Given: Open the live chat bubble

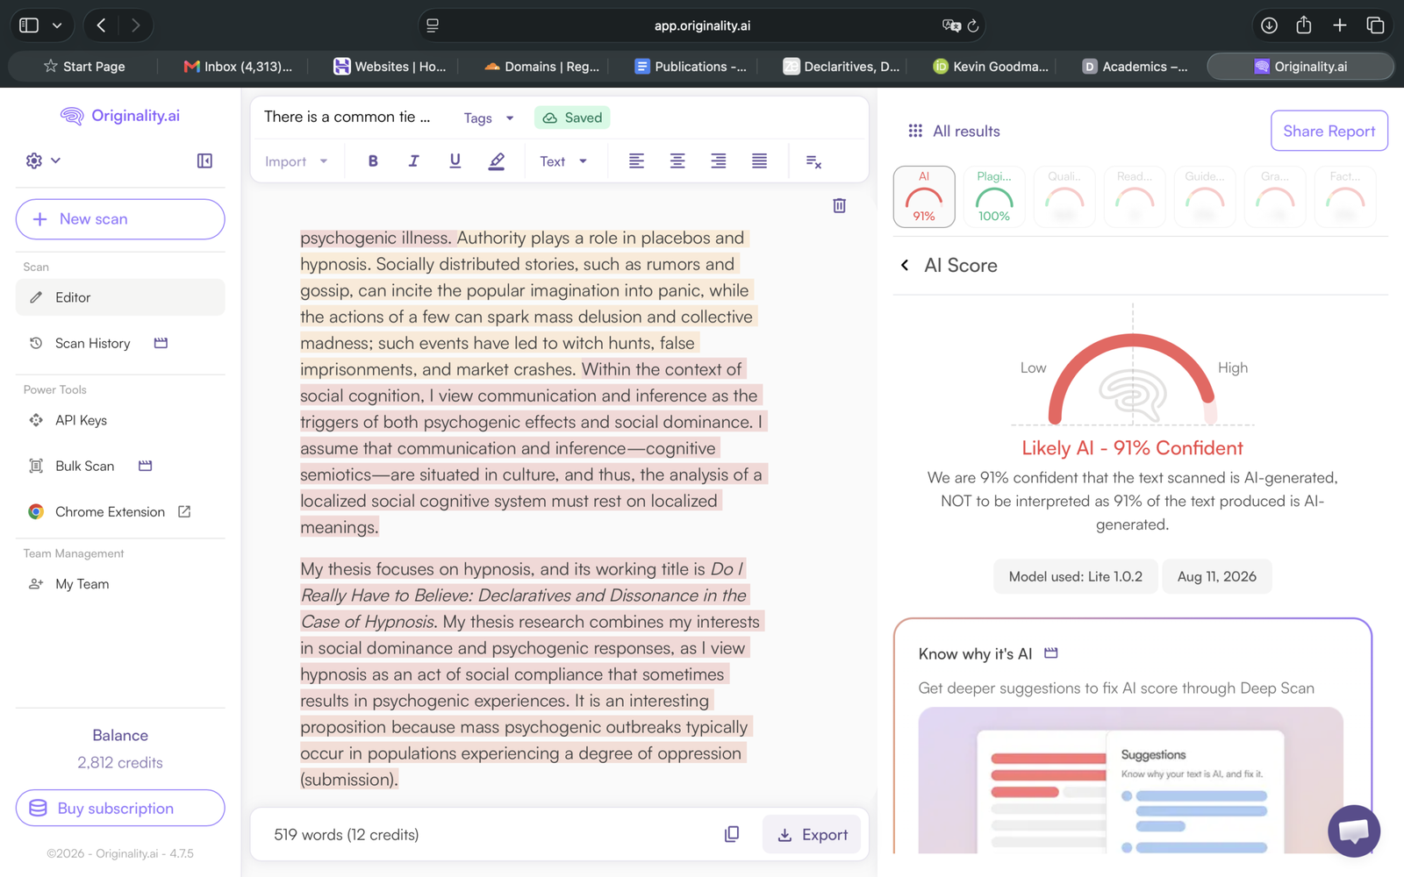Looking at the screenshot, I should [1354, 831].
